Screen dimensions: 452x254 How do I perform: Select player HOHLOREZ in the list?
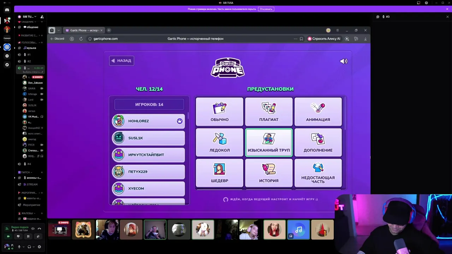pyautogui.click(x=148, y=121)
